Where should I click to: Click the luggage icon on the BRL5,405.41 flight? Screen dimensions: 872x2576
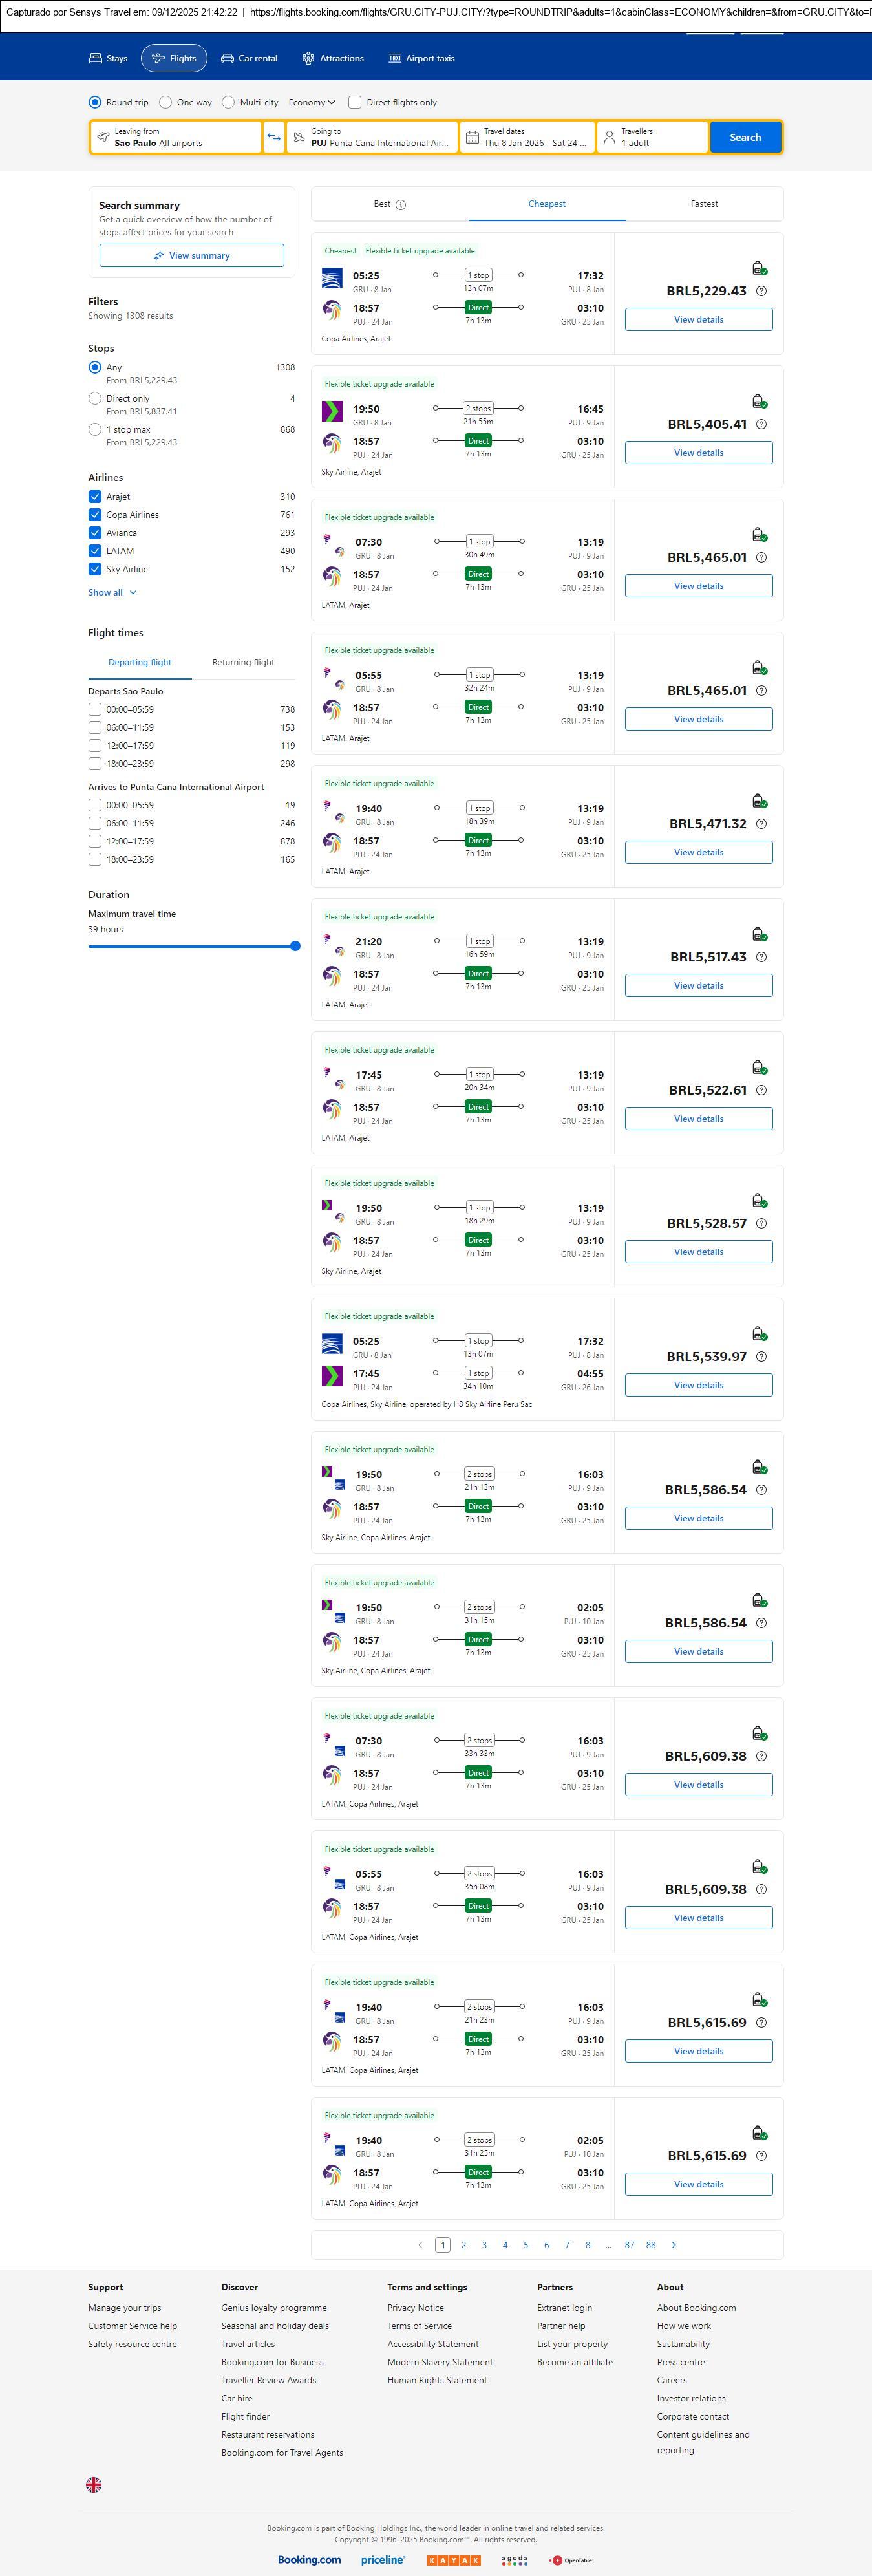click(759, 402)
